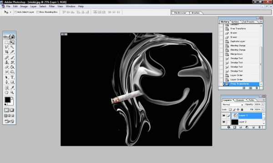
Task: Select the Type tool
Action: (x=12, y=77)
